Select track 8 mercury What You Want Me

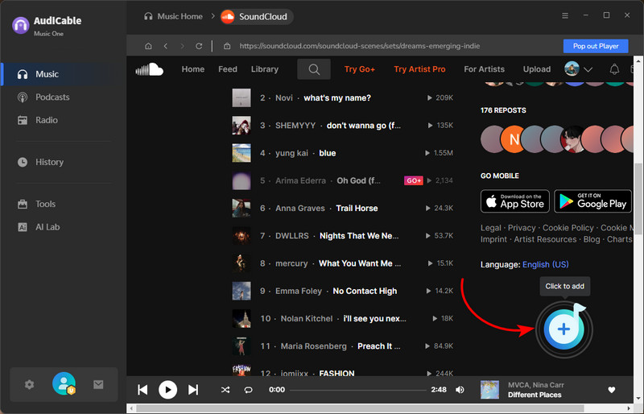(343, 263)
